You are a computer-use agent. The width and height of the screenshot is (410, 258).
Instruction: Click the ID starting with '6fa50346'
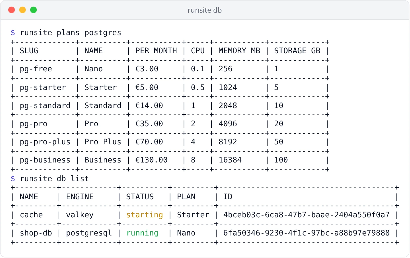306,233
